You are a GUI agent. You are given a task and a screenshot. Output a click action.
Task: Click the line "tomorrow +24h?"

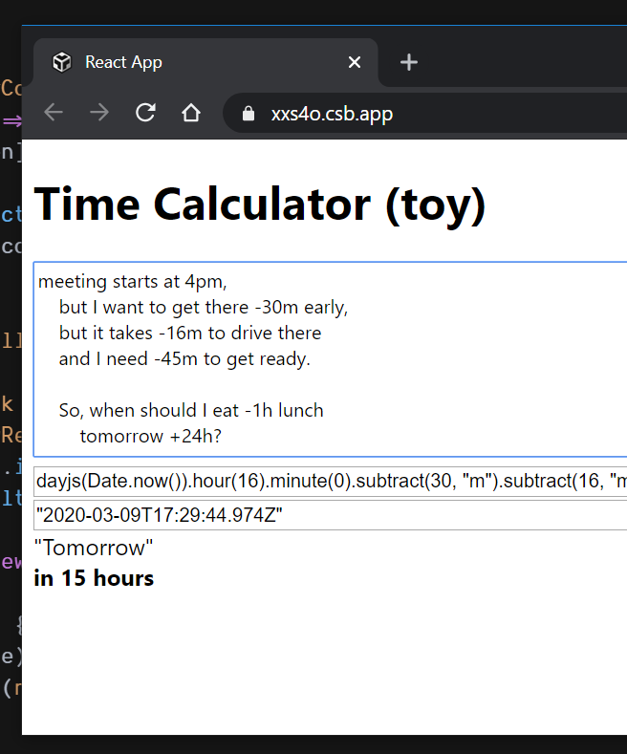150,436
